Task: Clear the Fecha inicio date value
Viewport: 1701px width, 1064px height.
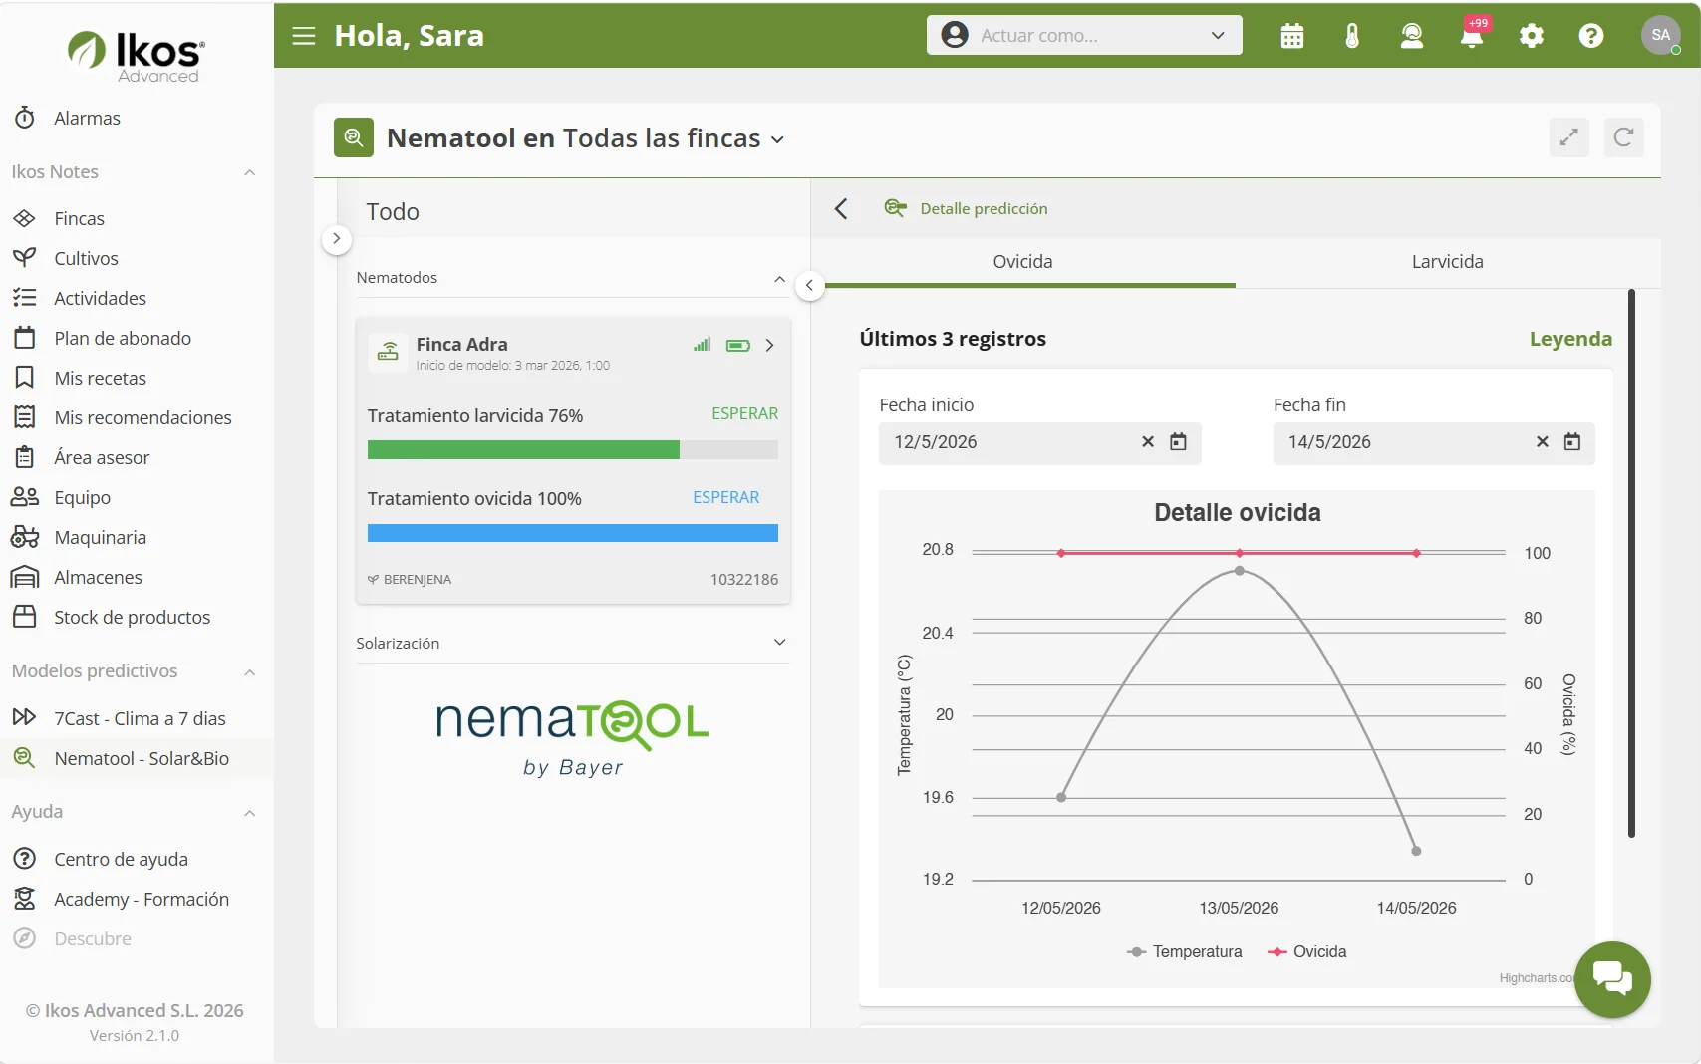Action: [x=1148, y=442]
